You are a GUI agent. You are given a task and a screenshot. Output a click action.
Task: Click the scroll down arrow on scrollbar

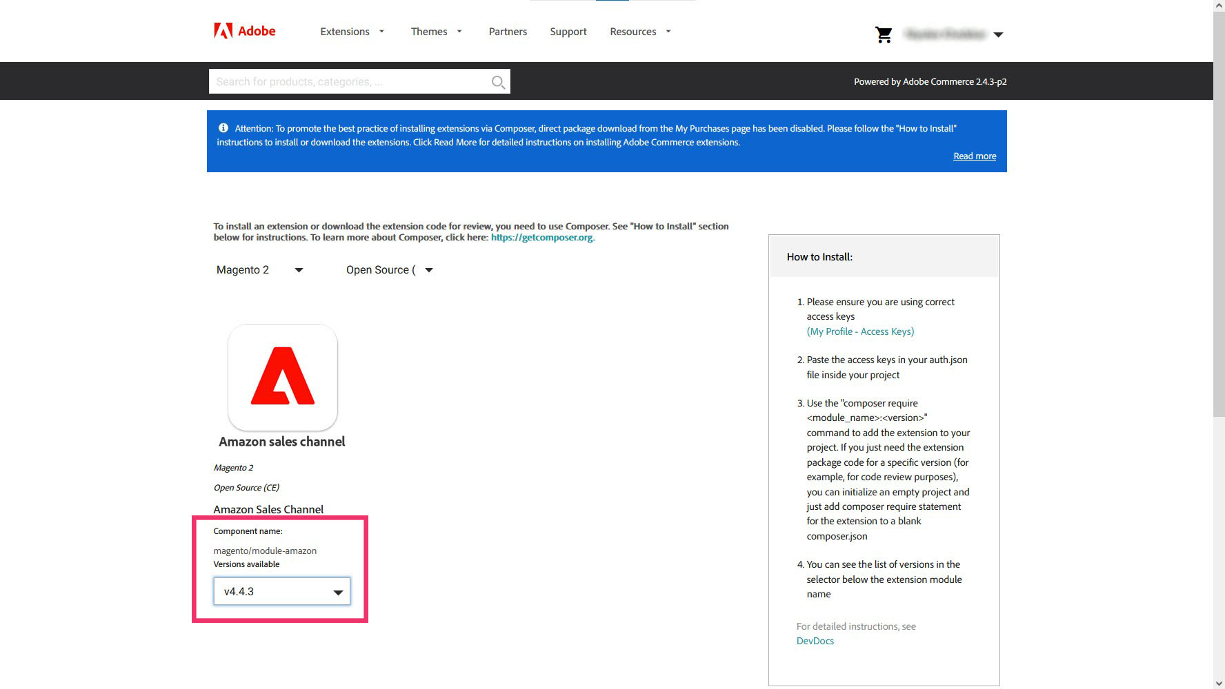coord(1219,683)
